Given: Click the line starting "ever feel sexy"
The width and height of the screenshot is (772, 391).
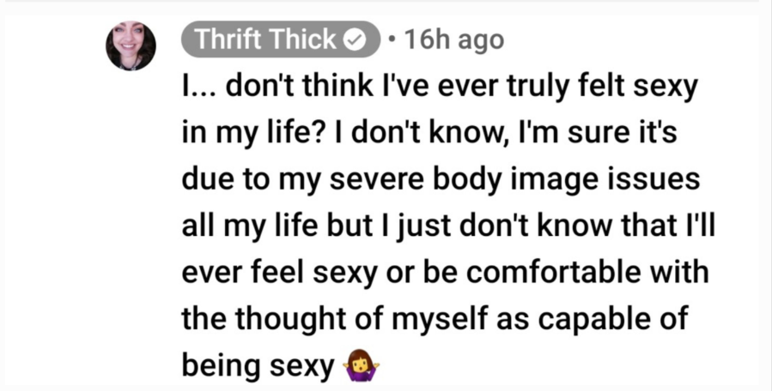Looking at the screenshot, I should pyautogui.click(x=445, y=273).
